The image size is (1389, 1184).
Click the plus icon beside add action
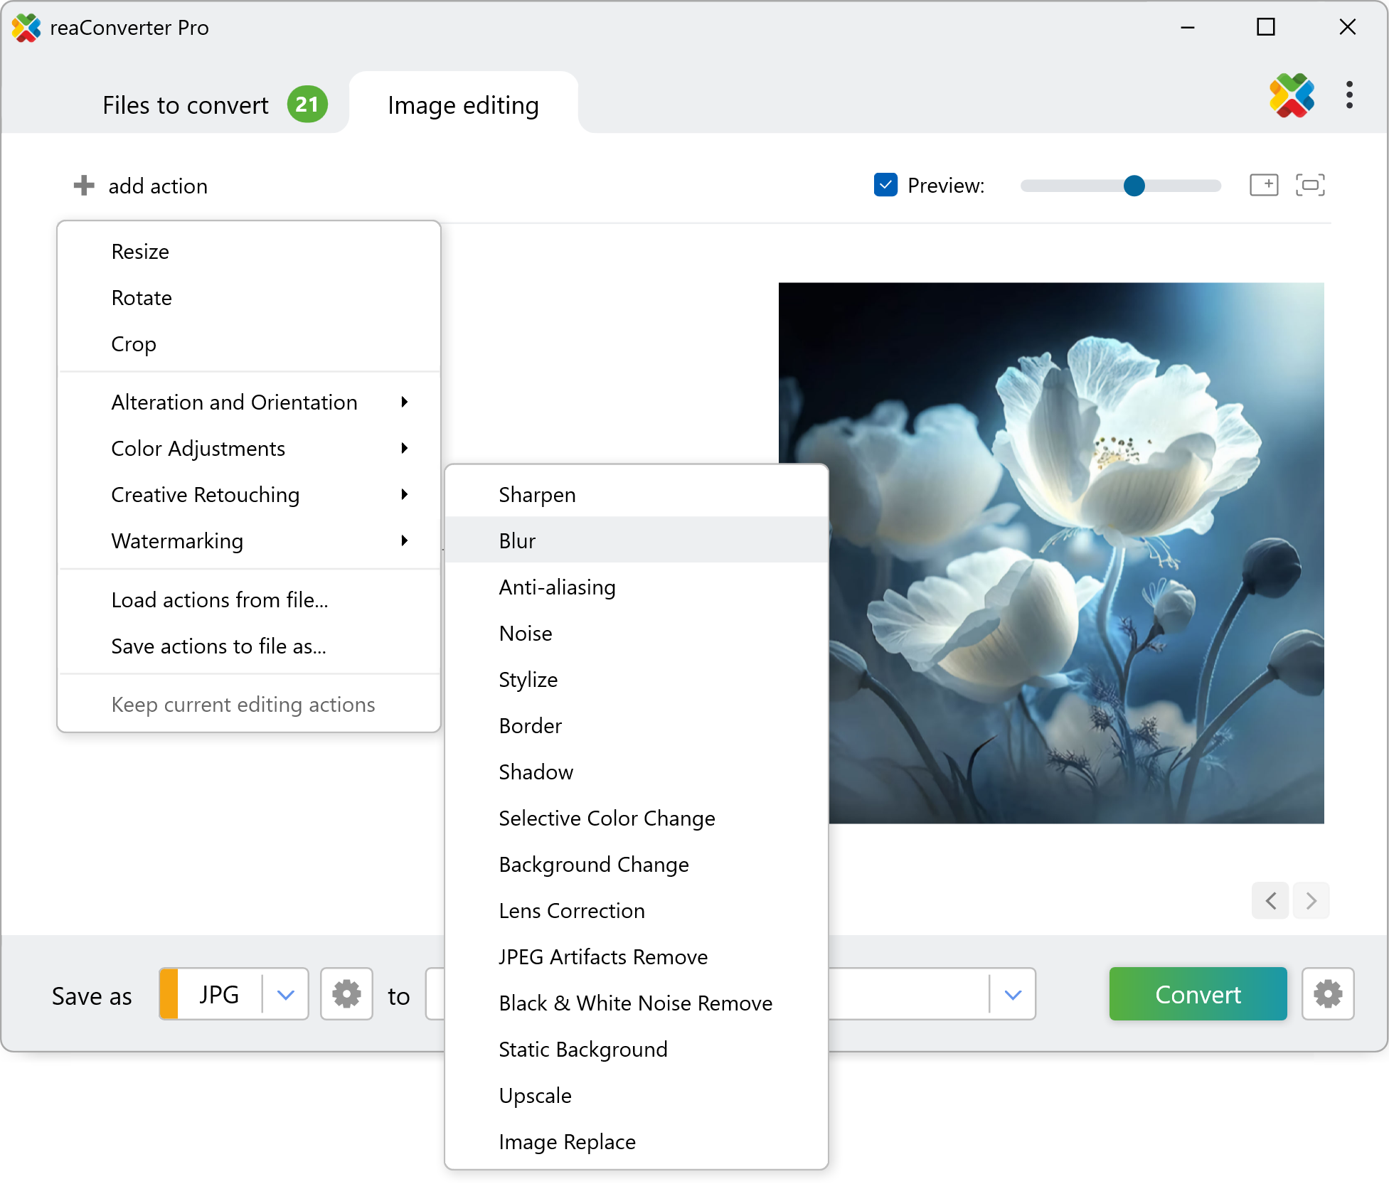84,186
